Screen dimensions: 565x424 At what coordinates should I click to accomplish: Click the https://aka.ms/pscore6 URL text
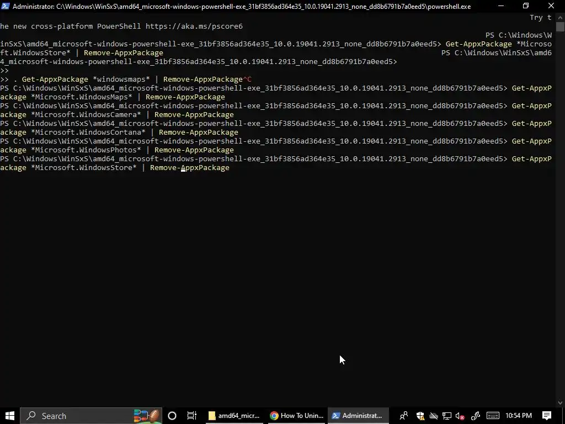coord(194,26)
